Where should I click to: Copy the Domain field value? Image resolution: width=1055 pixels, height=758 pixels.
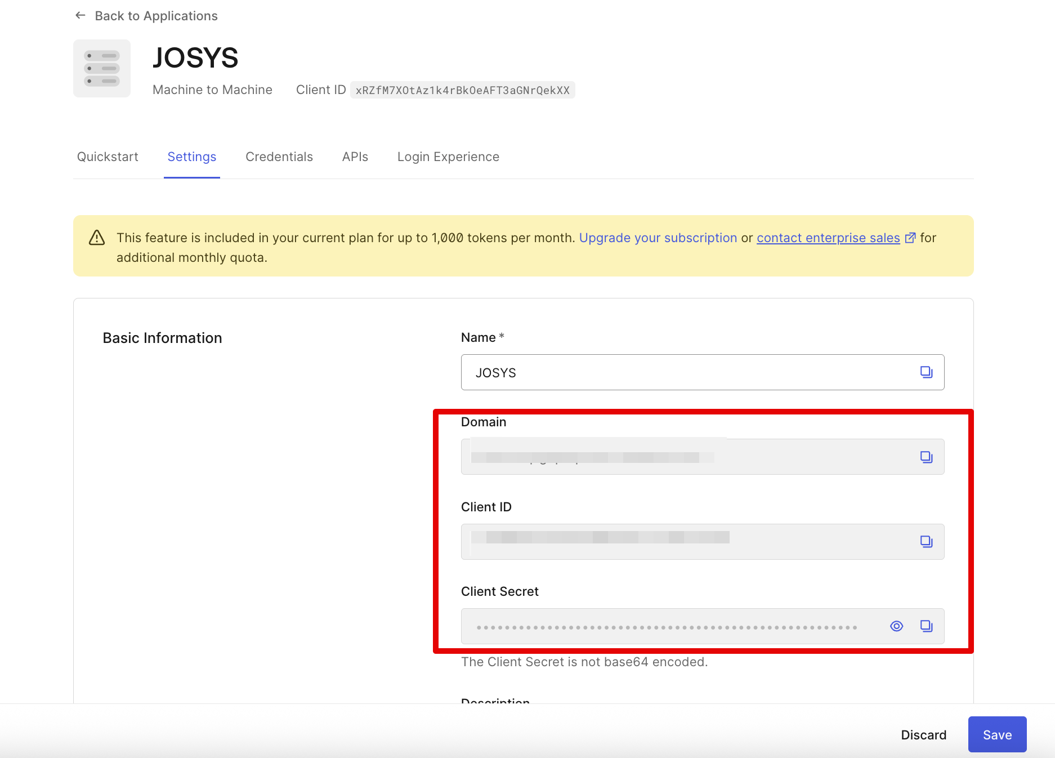[926, 457]
